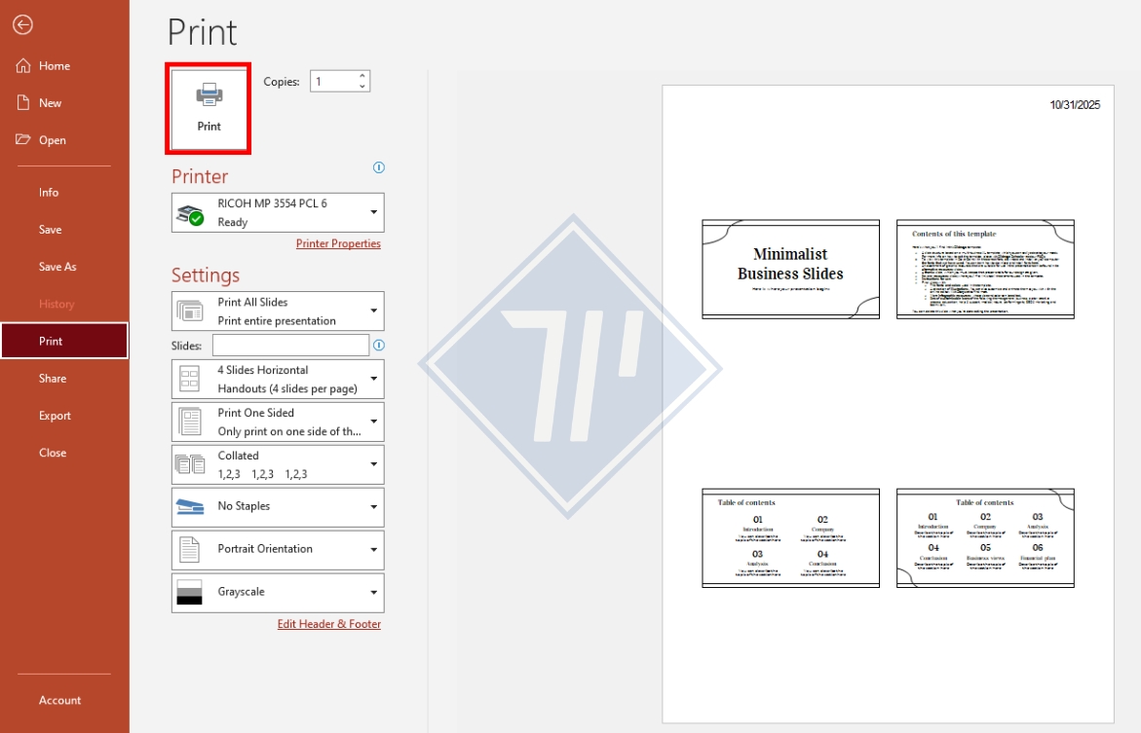Open the Export section

(x=55, y=416)
